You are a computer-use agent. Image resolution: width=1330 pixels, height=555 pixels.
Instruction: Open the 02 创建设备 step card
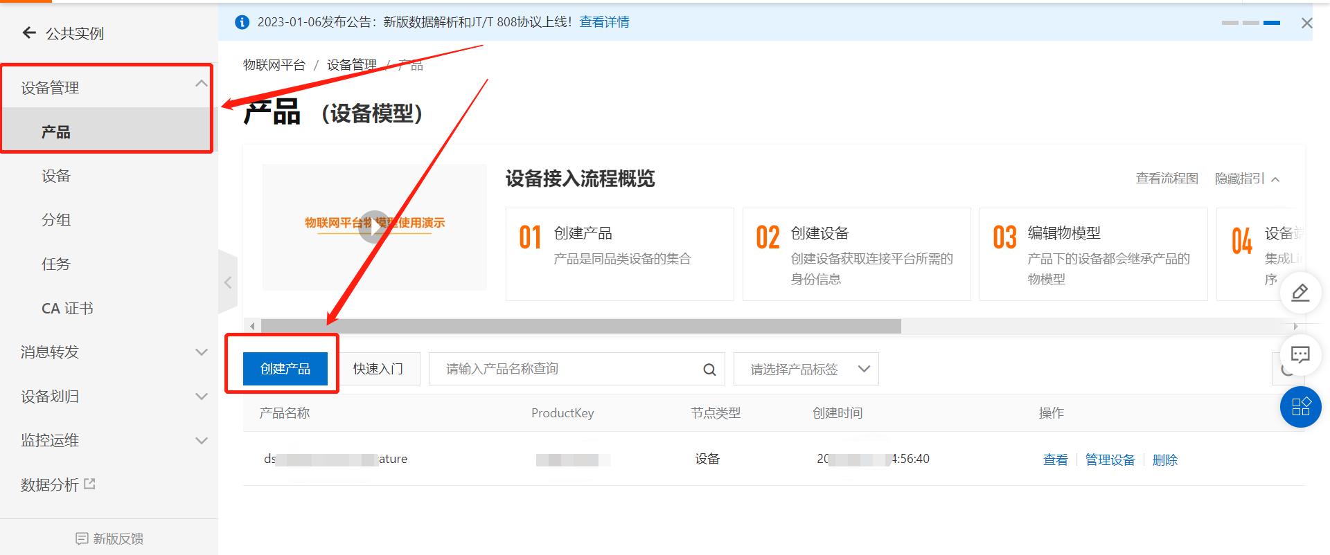(x=856, y=254)
